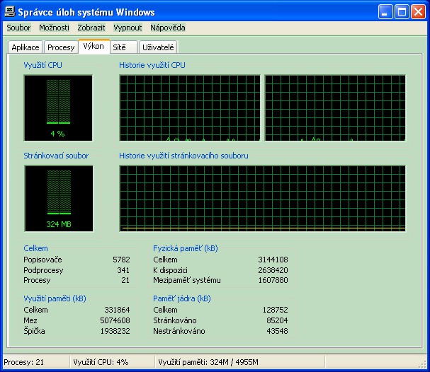Open the Soubor menu

18,28
